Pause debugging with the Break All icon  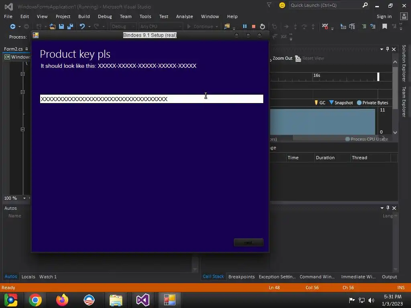click(245, 26)
